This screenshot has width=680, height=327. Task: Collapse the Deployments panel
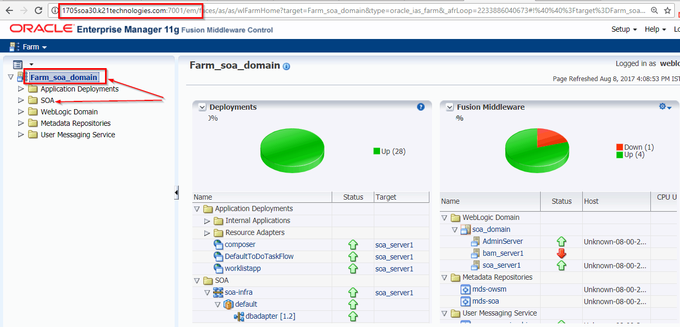tap(203, 107)
